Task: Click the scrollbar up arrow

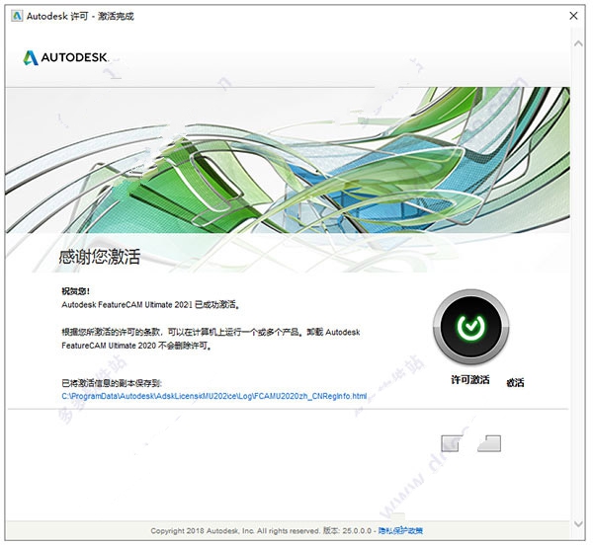Action: click(578, 43)
